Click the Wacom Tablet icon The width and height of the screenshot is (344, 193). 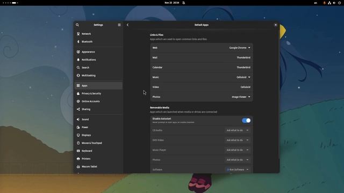(x=78, y=167)
